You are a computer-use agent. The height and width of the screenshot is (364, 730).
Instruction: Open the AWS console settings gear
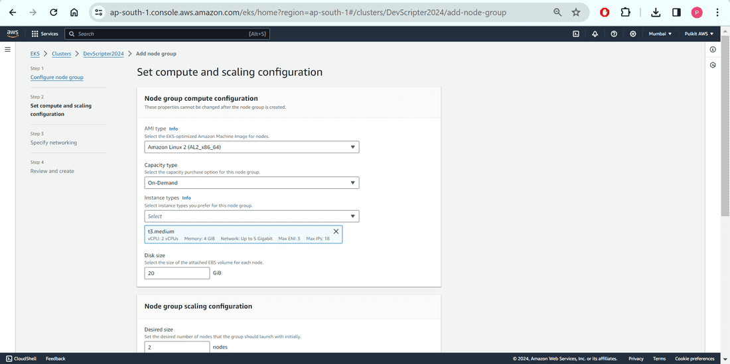tap(633, 34)
